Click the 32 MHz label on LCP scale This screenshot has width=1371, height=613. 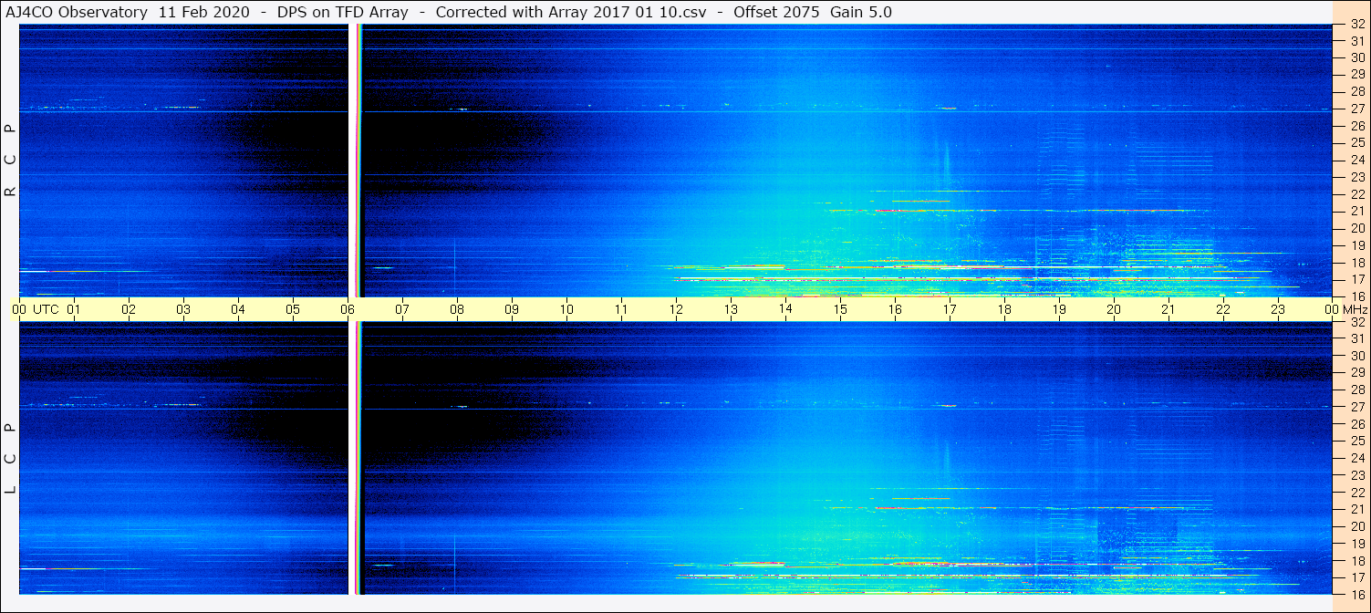pos(1356,322)
